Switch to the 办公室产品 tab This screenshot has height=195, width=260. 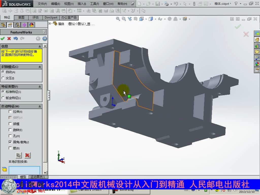(x=69, y=18)
